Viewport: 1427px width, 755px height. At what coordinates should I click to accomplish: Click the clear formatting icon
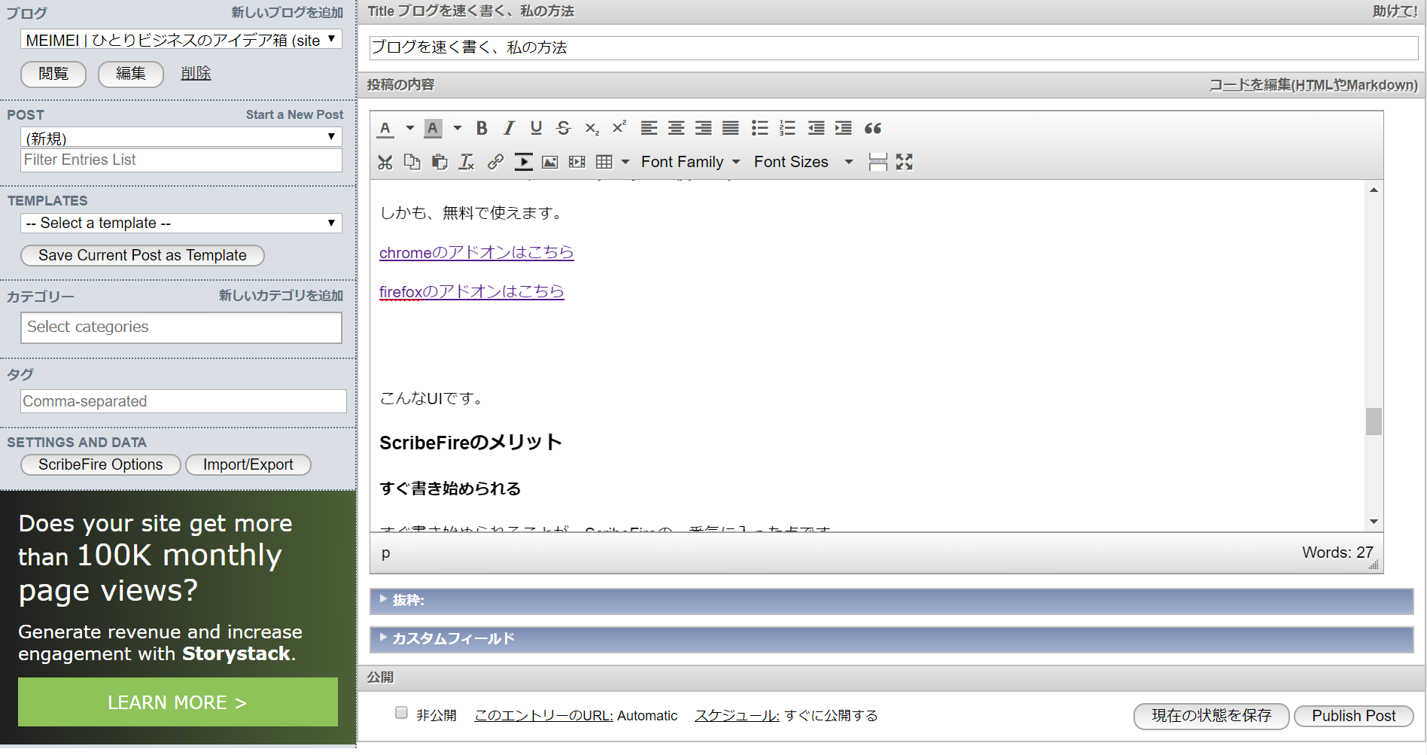click(x=467, y=162)
